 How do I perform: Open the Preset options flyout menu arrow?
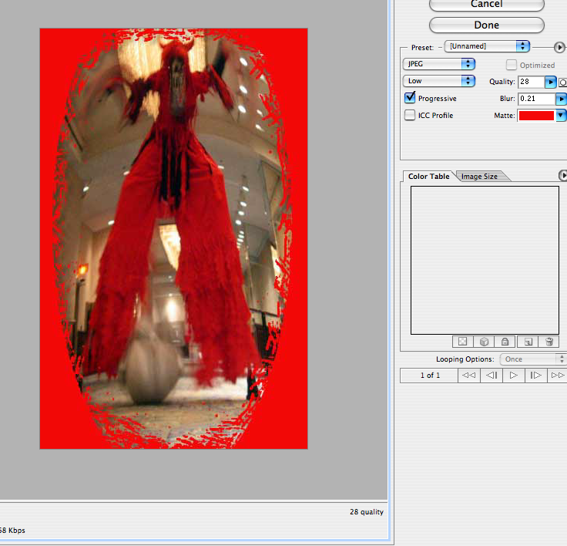tap(559, 46)
